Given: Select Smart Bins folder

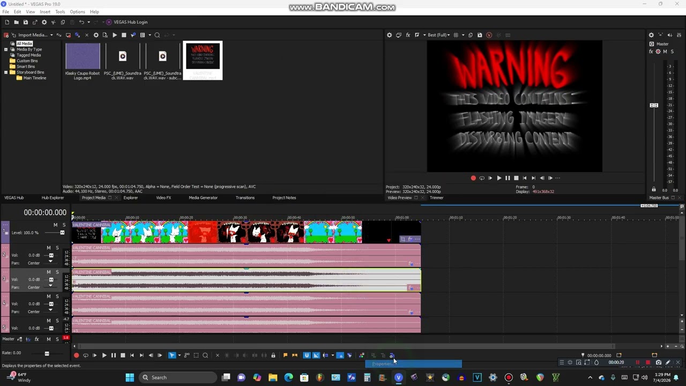Looking at the screenshot, I should click(25, 66).
